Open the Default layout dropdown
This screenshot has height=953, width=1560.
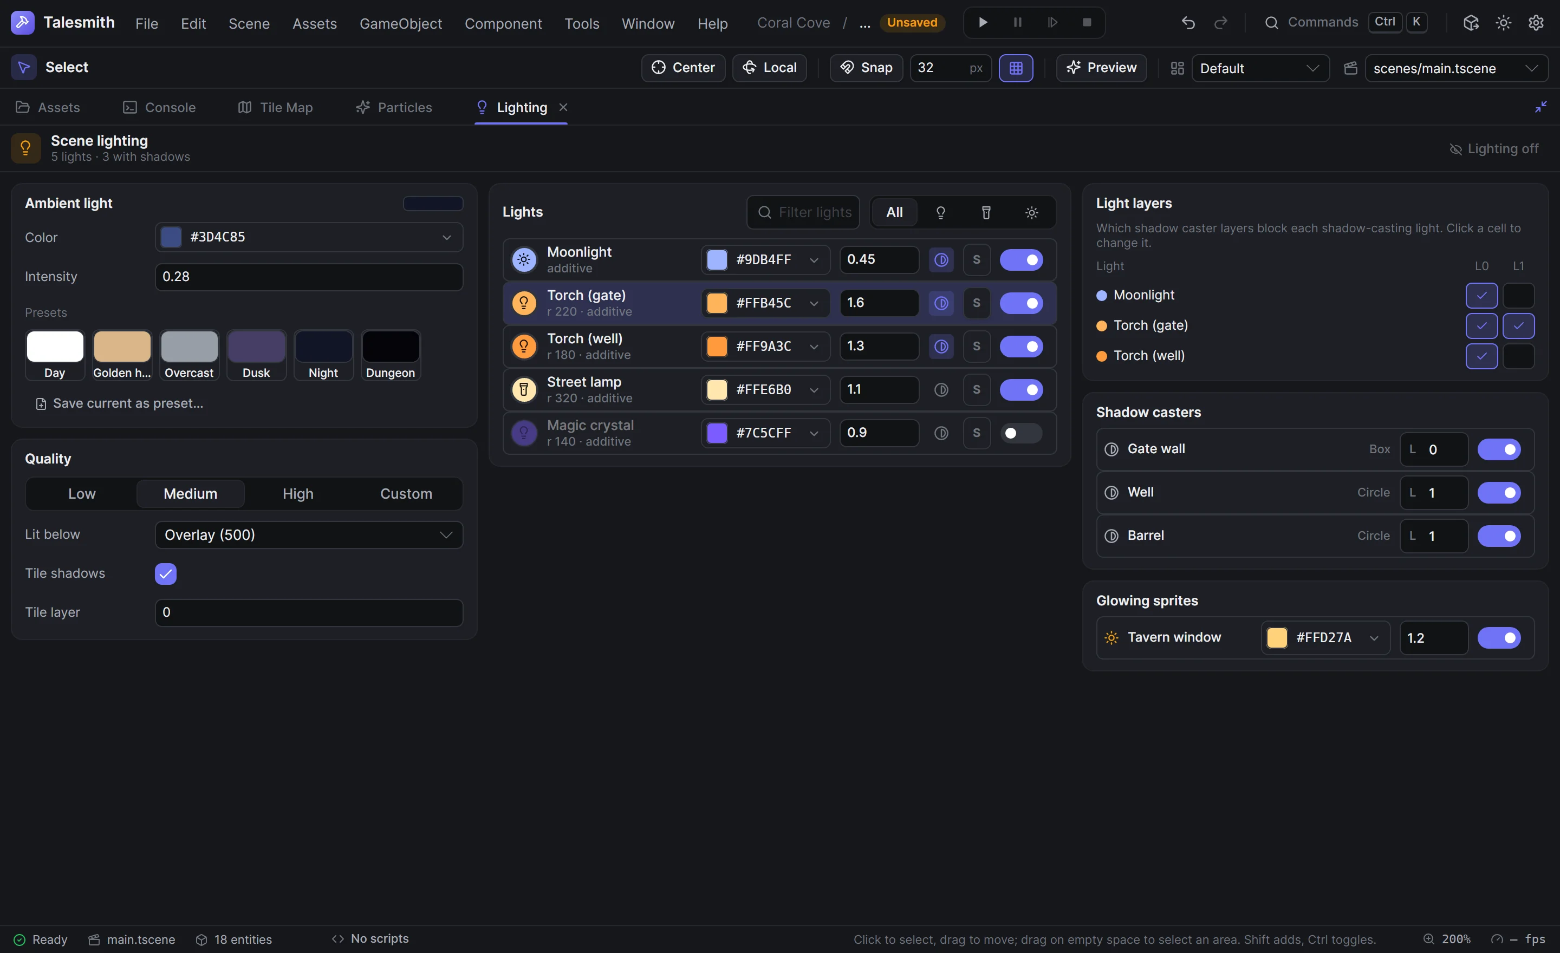tap(1260, 68)
